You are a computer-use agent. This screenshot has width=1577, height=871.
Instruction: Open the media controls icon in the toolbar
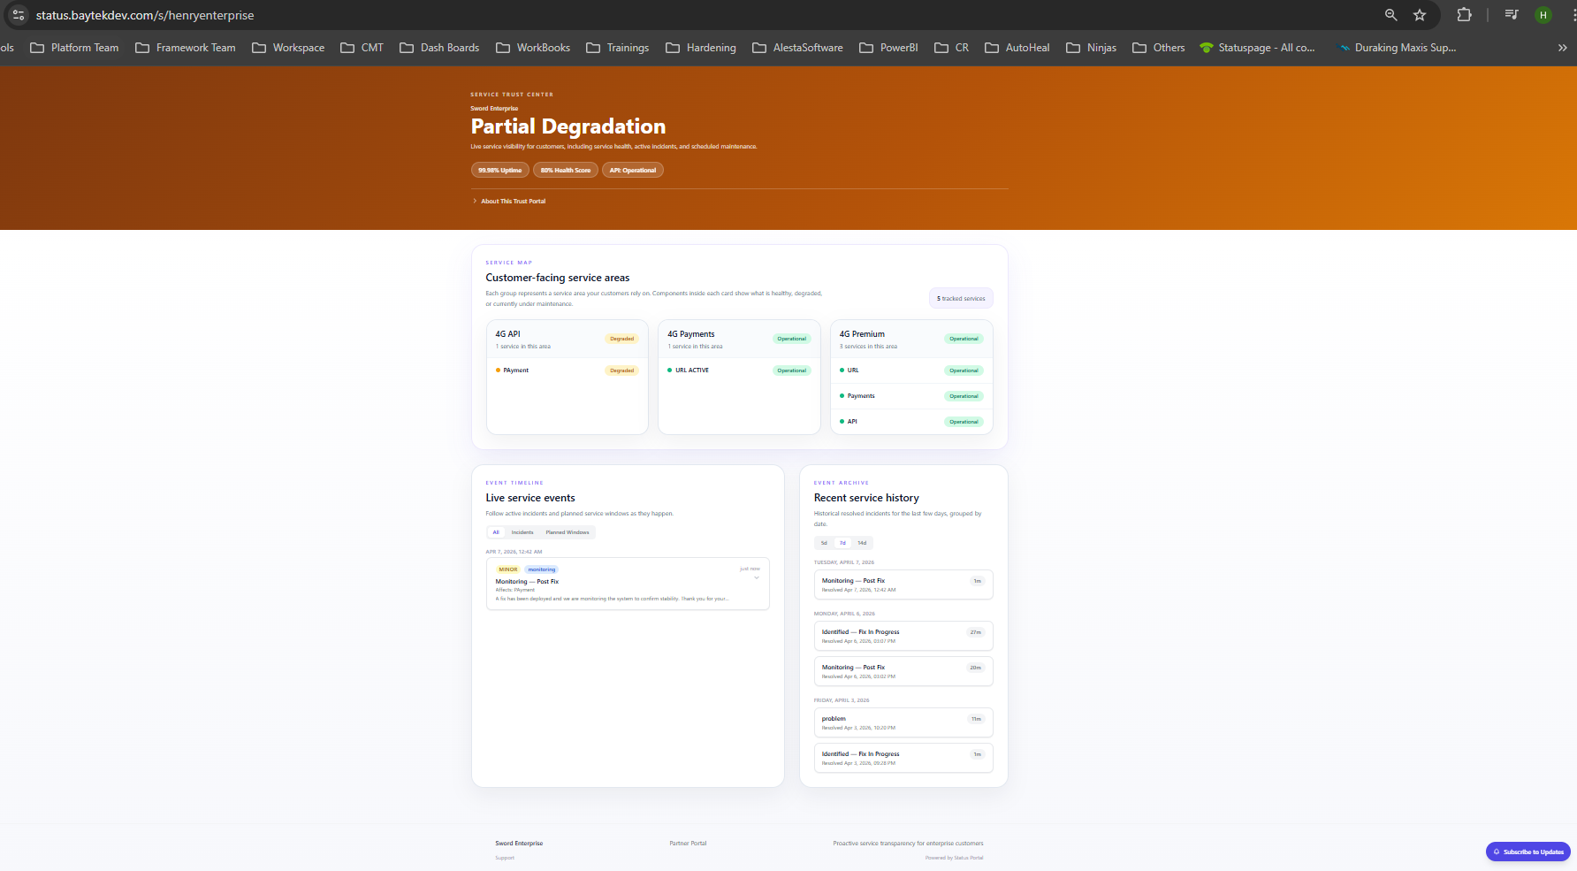[1511, 15]
